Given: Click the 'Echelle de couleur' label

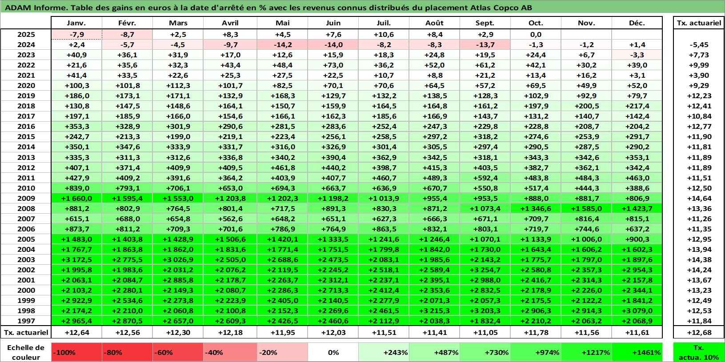Looking at the screenshot, I should pos(26,352).
